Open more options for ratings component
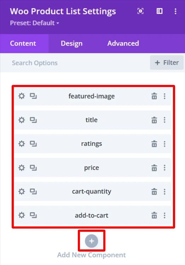185x265 pixels. 164,144
